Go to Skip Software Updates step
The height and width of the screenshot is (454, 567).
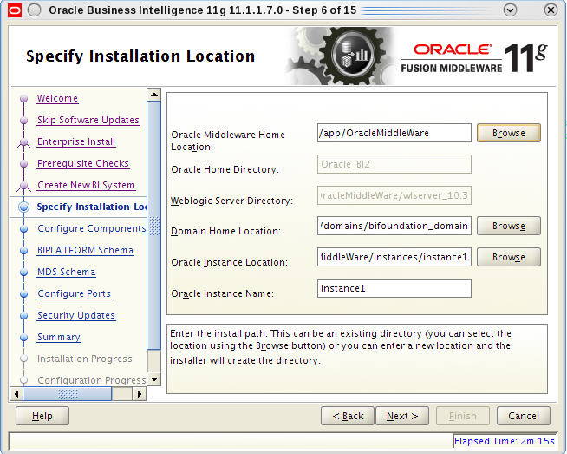(88, 120)
